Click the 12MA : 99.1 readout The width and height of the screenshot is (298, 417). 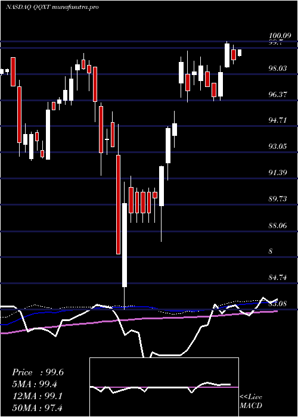click(x=37, y=396)
